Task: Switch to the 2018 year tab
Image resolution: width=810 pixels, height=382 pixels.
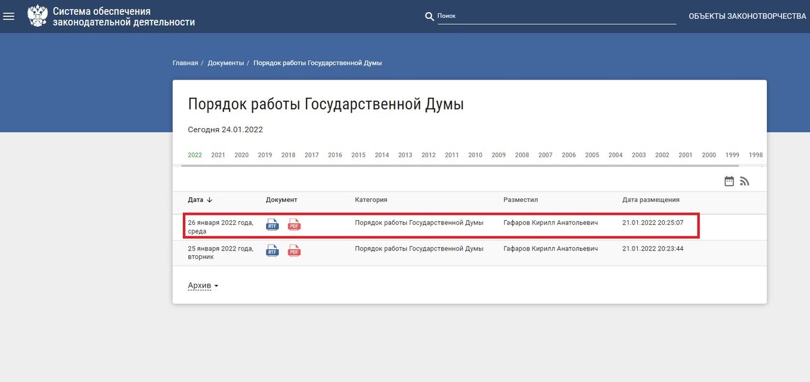Action: pos(288,155)
